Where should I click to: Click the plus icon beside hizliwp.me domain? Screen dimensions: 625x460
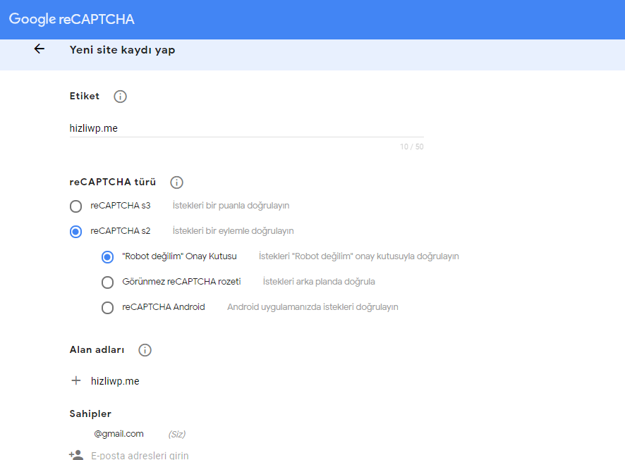point(75,381)
